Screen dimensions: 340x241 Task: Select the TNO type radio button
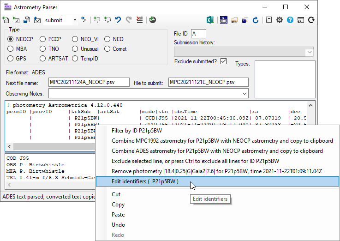coord(43,49)
